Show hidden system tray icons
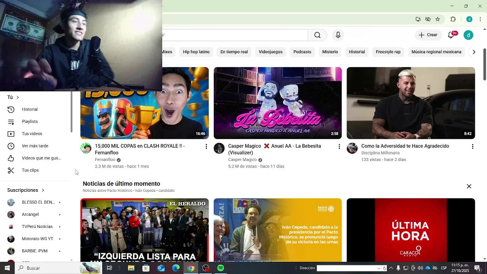 391,268
